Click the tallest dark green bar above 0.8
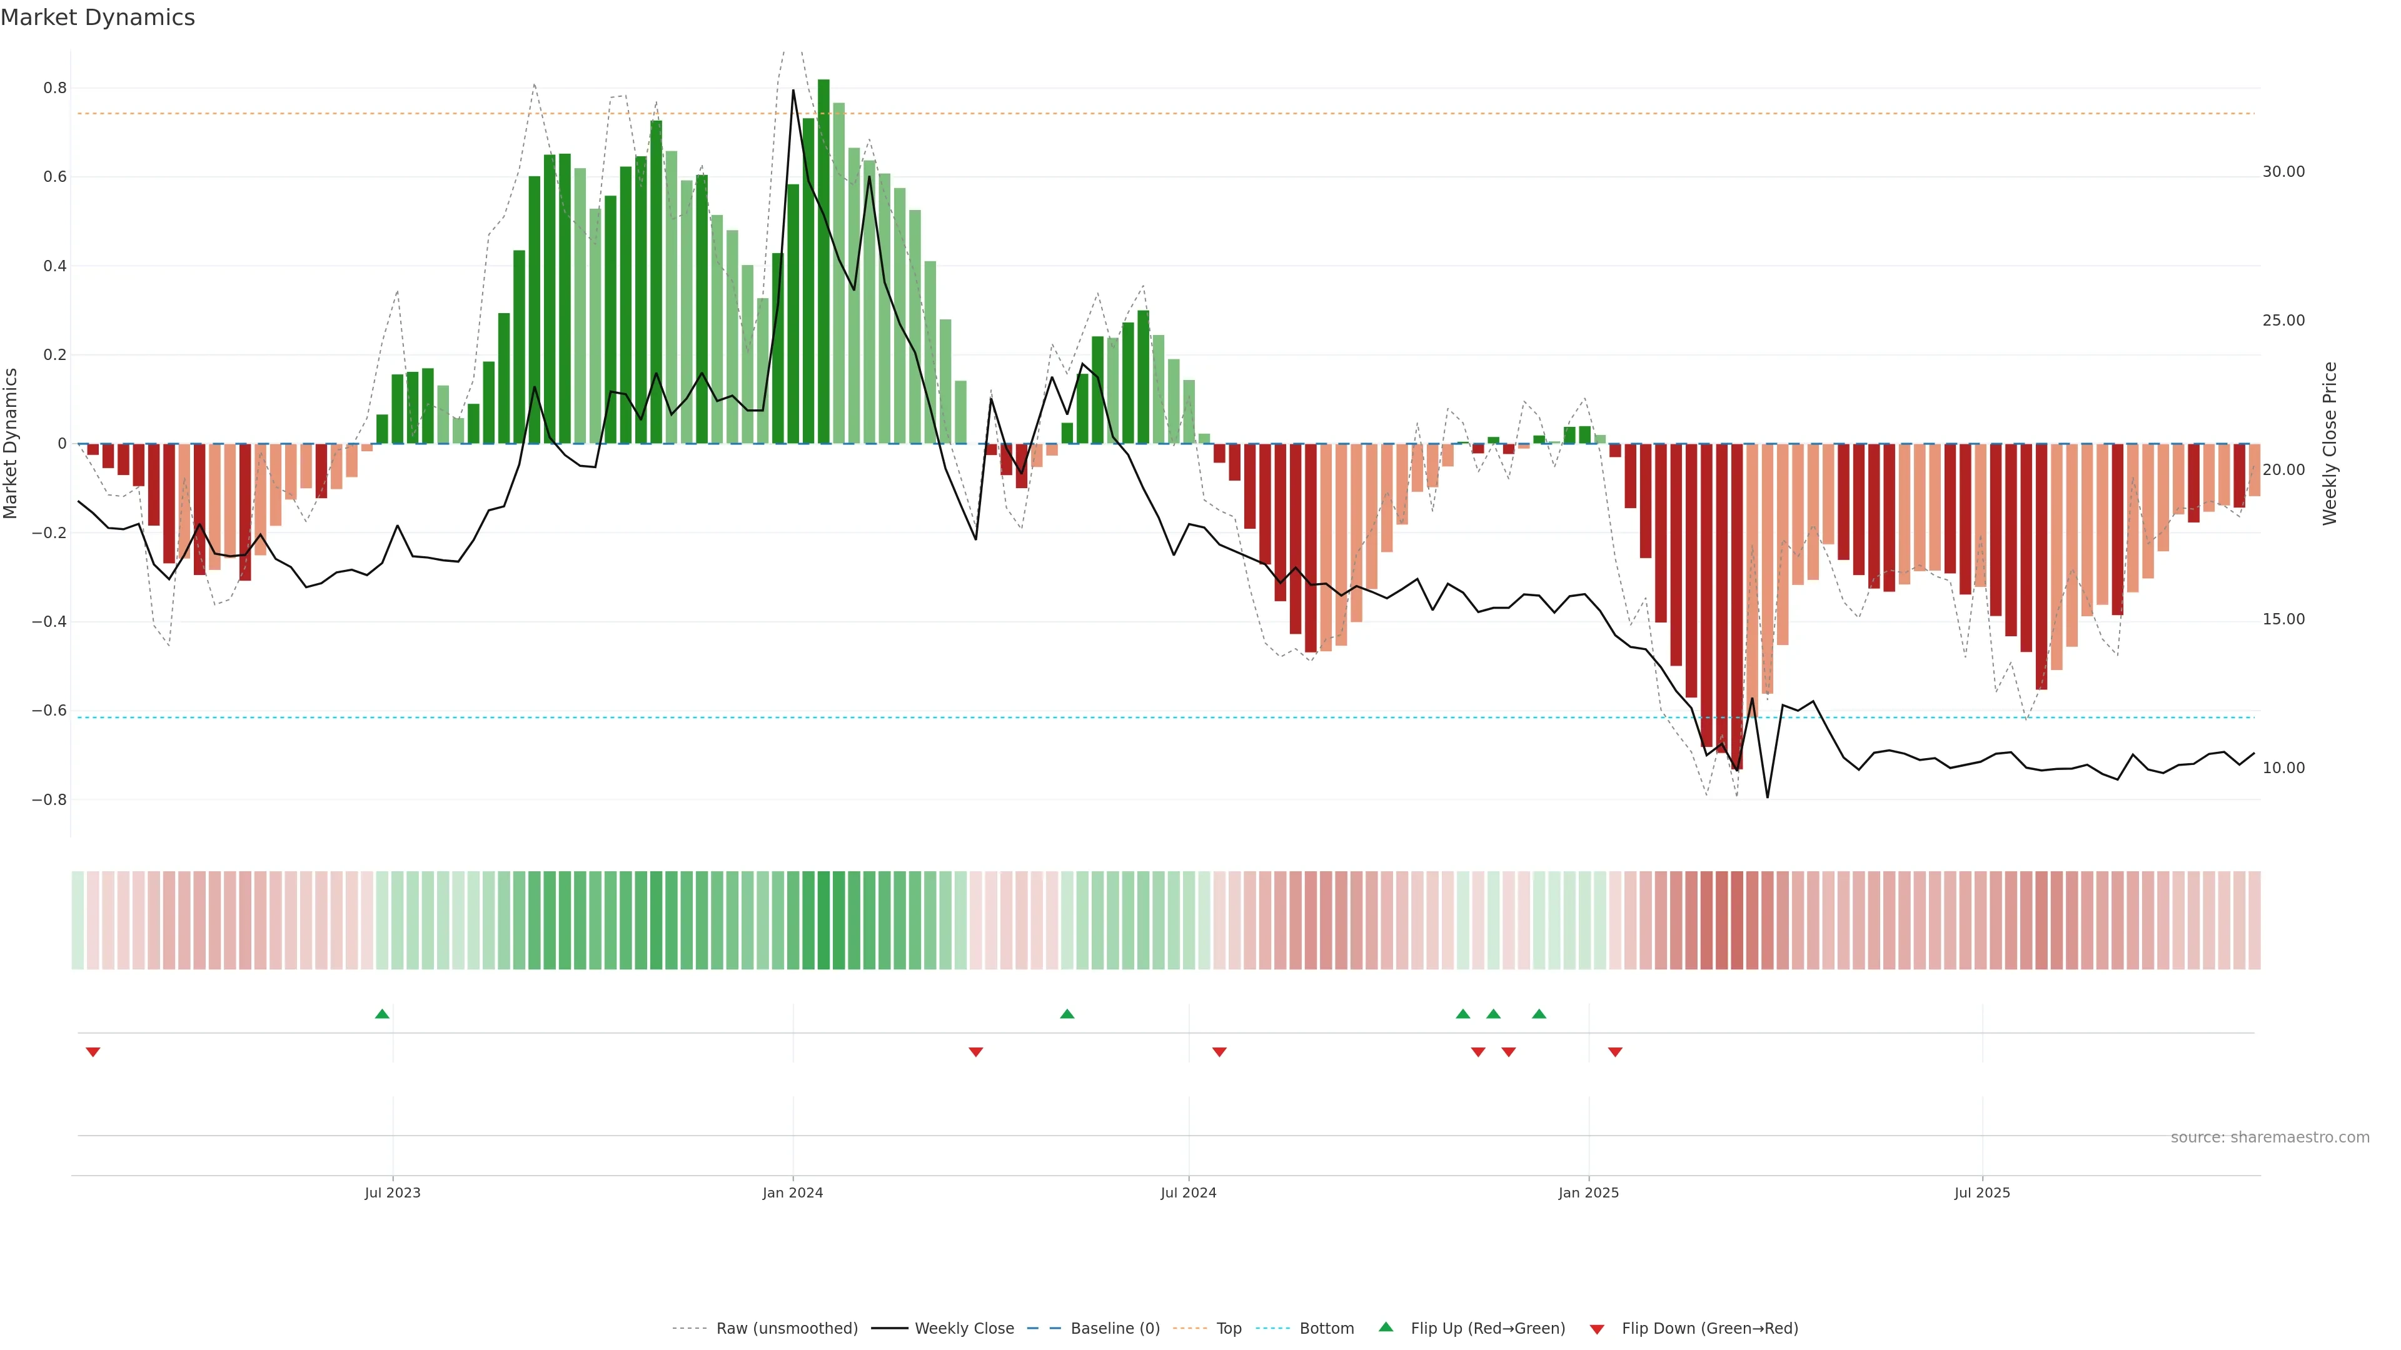Viewport: 2401px width, 1350px height. tap(823, 261)
